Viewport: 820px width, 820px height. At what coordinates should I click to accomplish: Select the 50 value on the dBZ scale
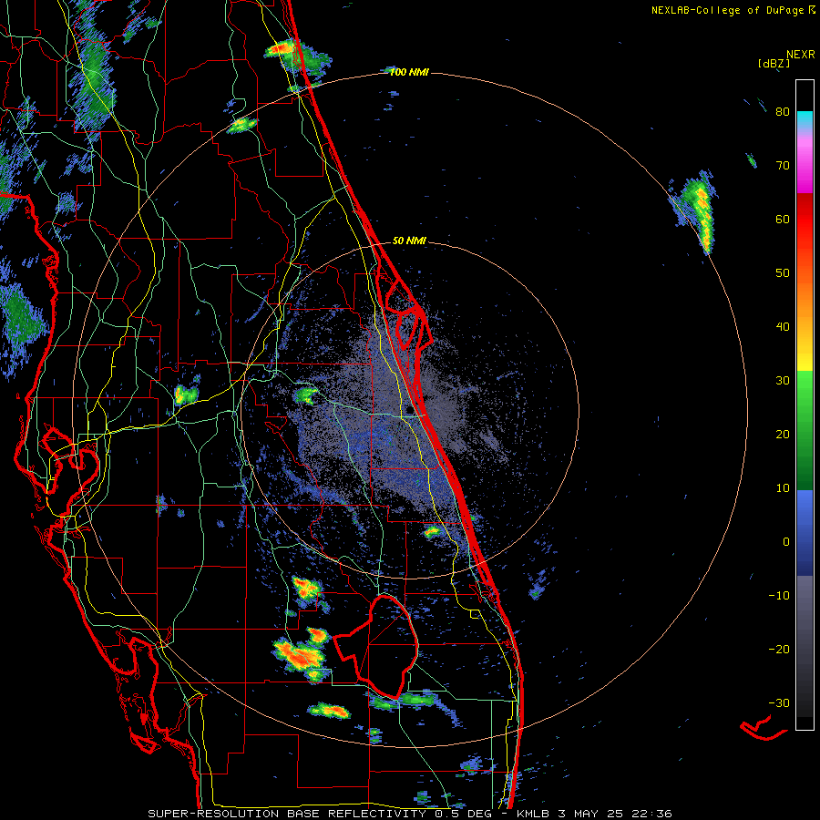click(783, 273)
